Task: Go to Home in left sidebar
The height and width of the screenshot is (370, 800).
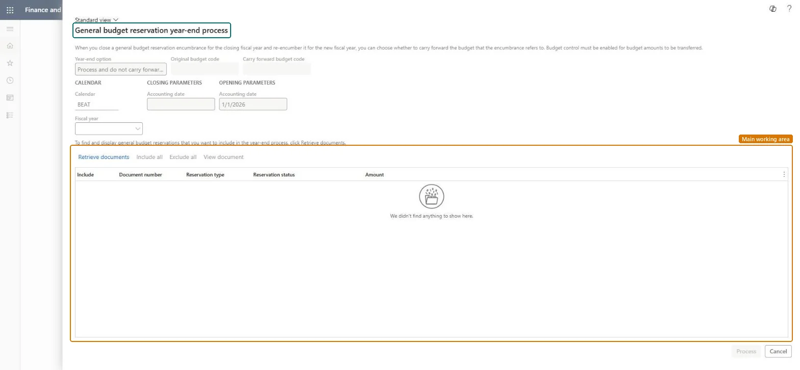Action: 10,46
